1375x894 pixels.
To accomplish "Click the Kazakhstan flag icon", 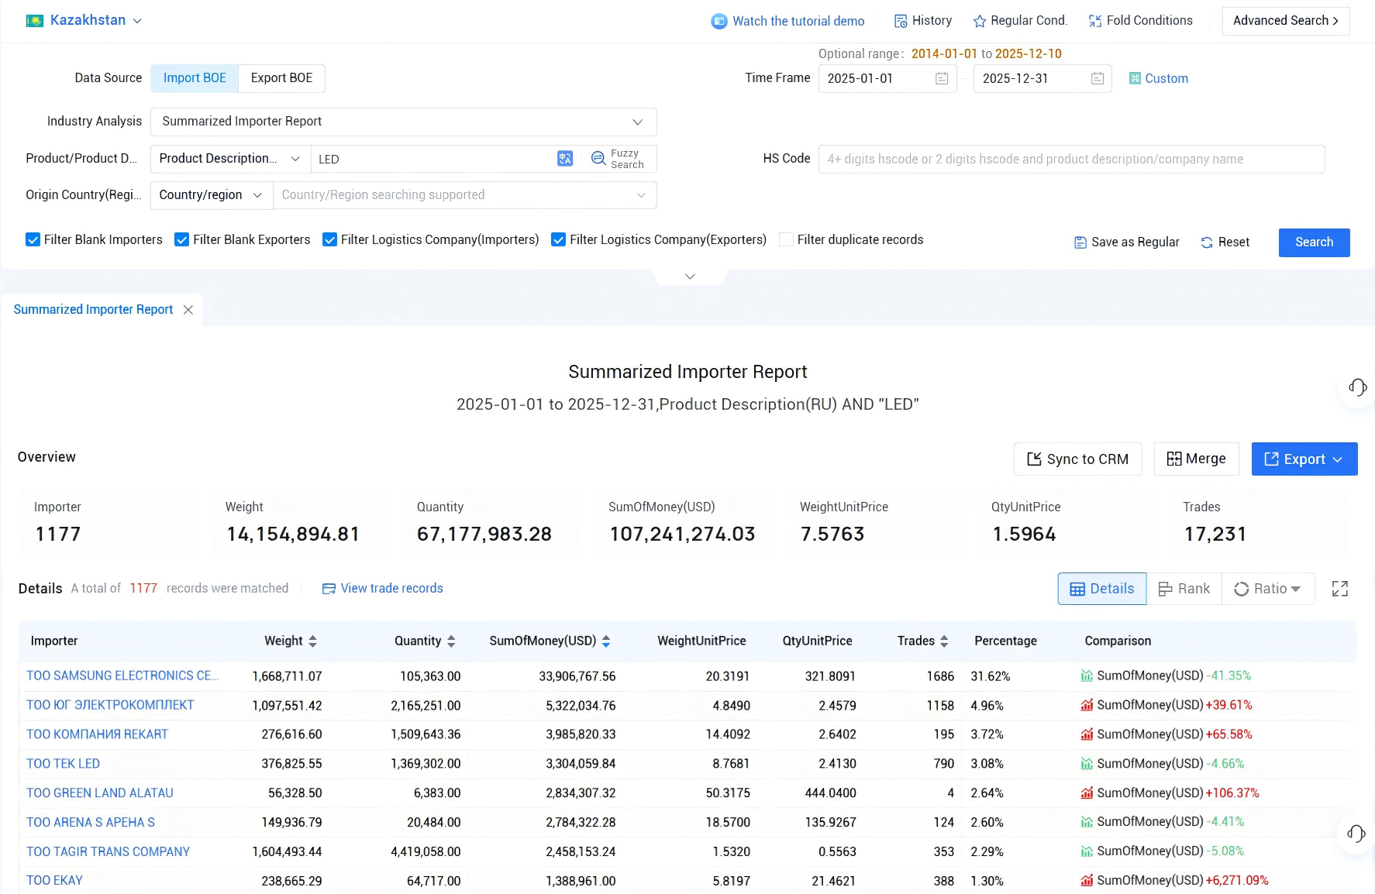I will pyautogui.click(x=34, y=21).
